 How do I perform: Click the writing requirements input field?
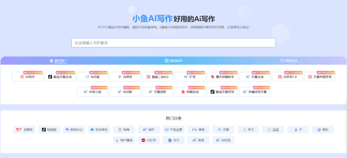pos(173,43)
